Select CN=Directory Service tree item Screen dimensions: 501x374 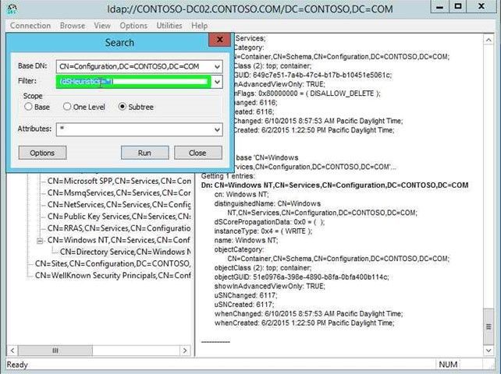click(x=125, y=252)
